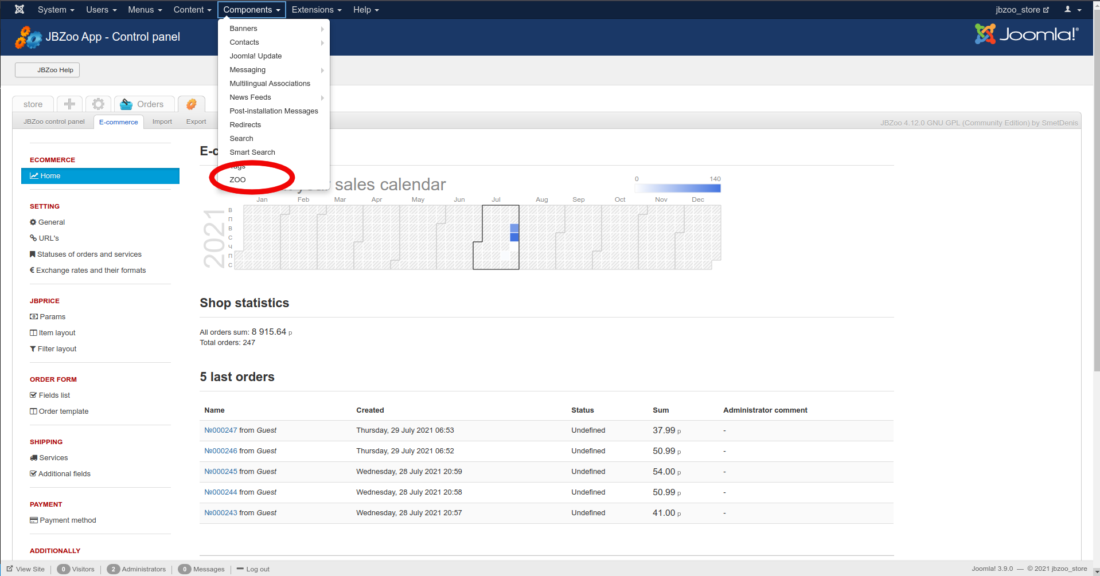The image size is (1100, 576).
Task: Open order №000244
Action: click(220, 492)
